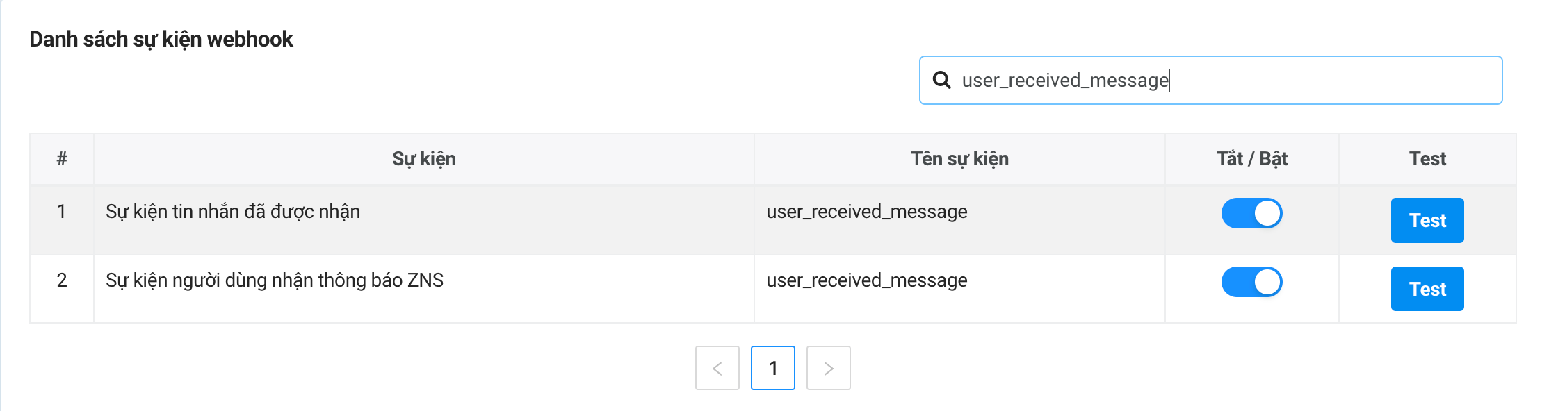Select the "Sự kiện người dùng nhận thông báo ZNS" text
The width and height of the screenshot is (1542, 411).
click(x=275, y=280)
